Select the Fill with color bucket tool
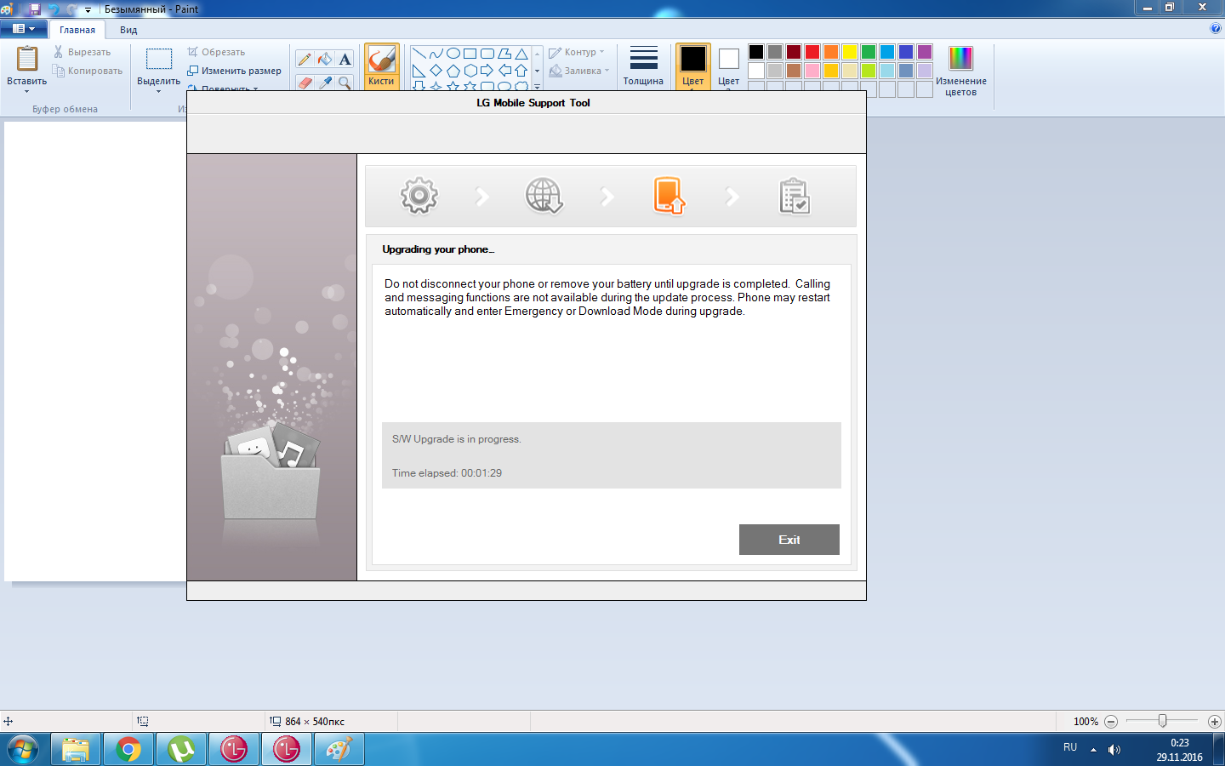 point(325,59)
